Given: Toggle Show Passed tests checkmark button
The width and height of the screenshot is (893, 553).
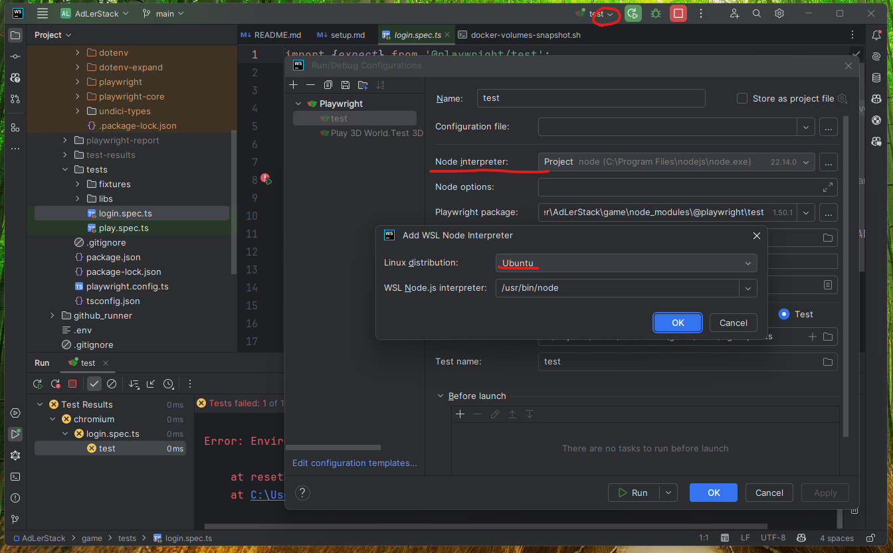Looking at the screenshot, I should [94, 384].
